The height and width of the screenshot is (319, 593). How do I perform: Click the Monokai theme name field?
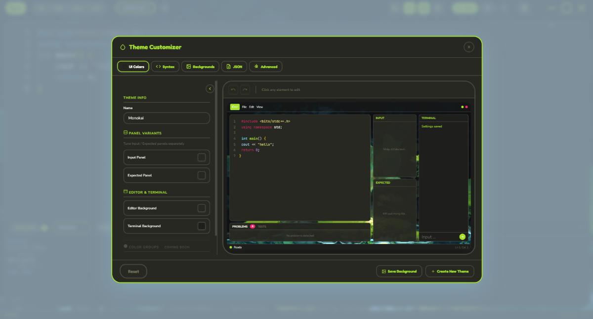pos(166,118)
